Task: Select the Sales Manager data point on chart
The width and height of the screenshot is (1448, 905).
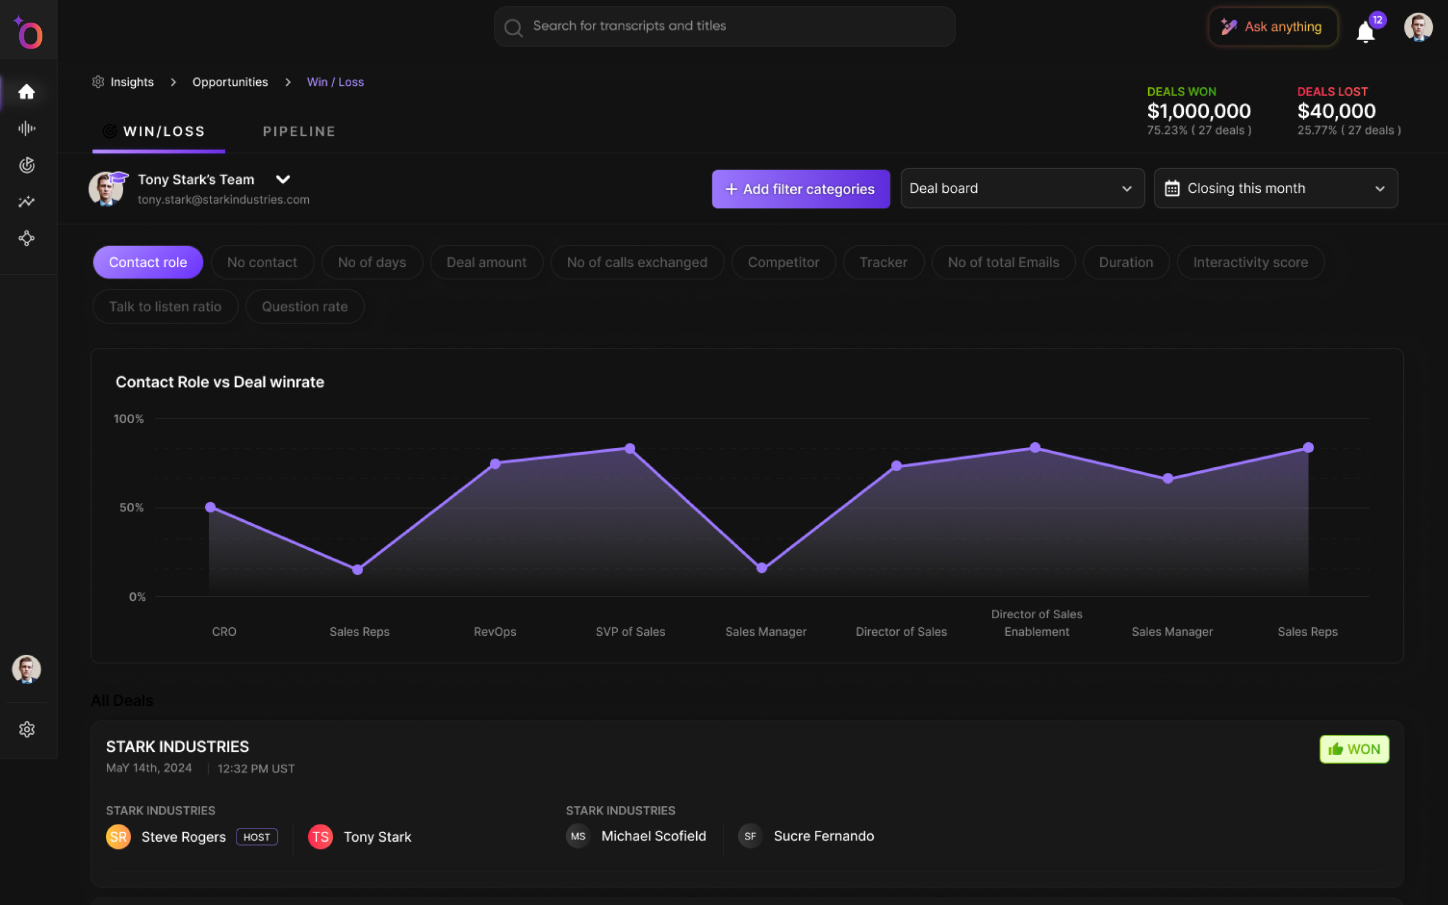Action: (x=761, y=567)
